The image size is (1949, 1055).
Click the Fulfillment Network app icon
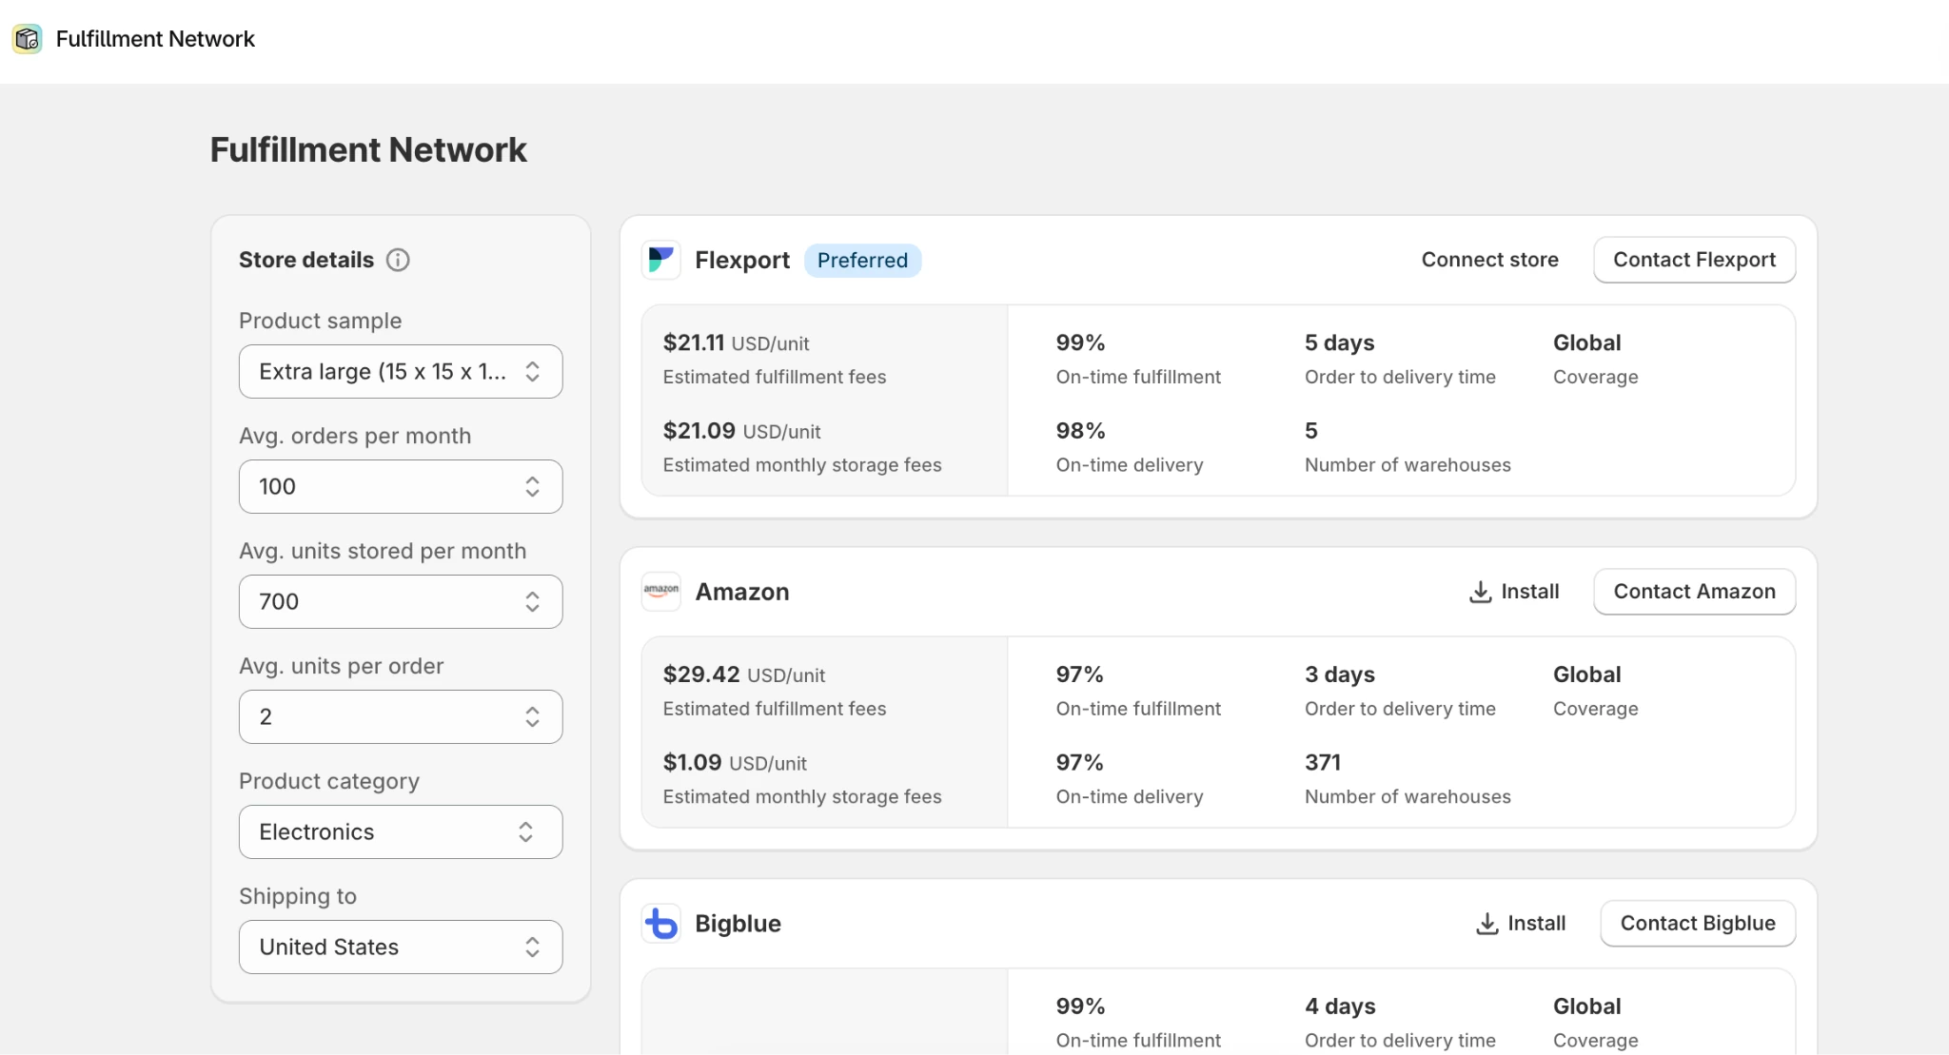(x=28, y=39)
